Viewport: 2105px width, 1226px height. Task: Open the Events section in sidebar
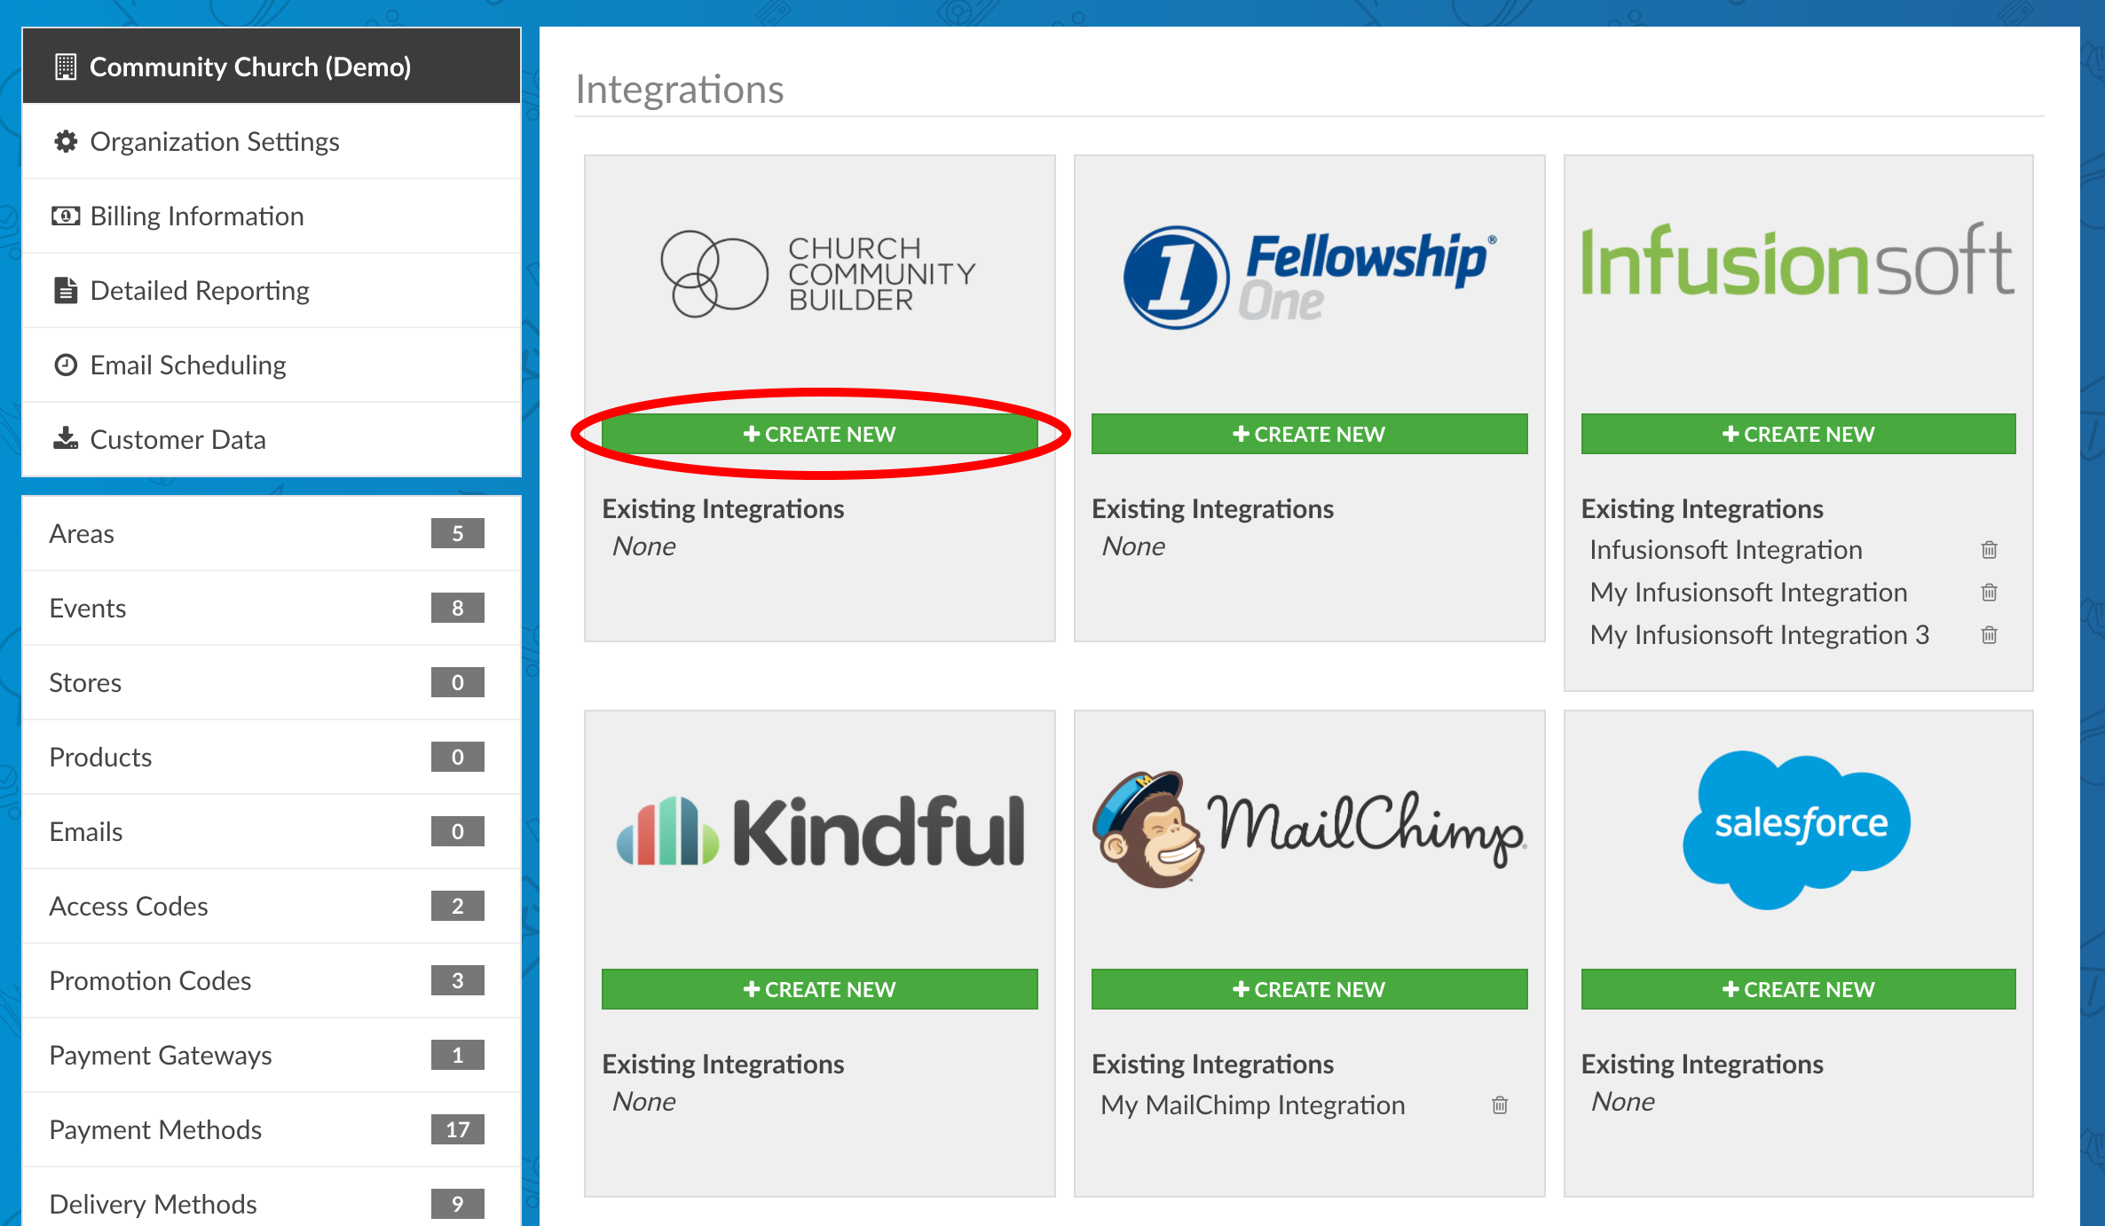point(88,609)
